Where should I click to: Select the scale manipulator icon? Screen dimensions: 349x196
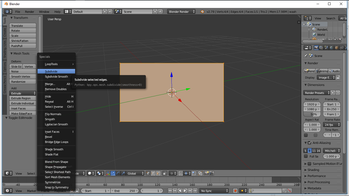click(123, 173)
